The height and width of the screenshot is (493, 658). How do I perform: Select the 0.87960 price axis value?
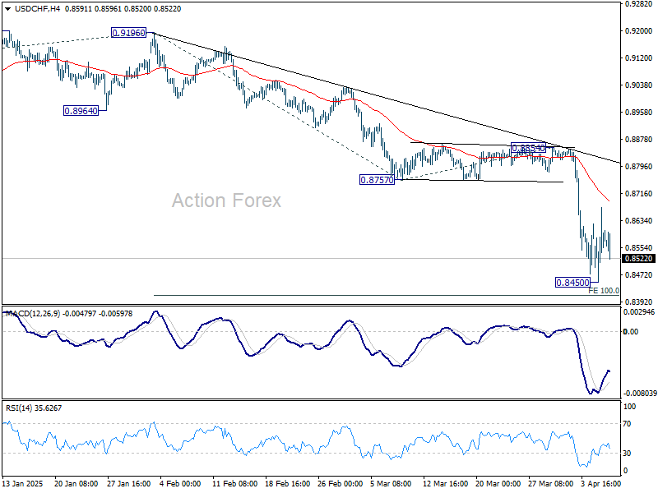[638, 167]
